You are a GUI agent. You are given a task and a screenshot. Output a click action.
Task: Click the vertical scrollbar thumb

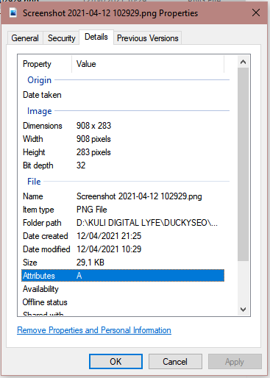[243, 164]
